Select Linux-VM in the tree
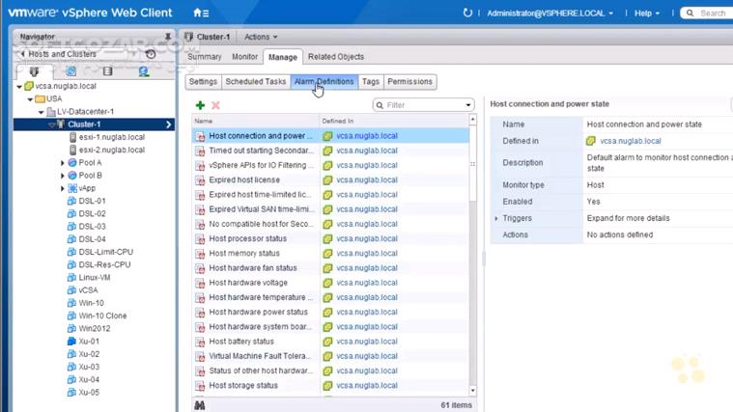This screenshot has width=733, height=412. click(95, 278)
